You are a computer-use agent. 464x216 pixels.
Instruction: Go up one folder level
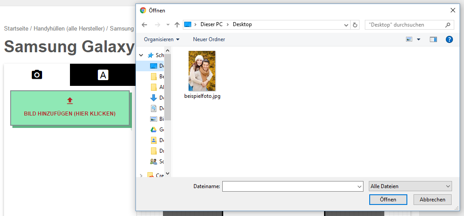177,25
